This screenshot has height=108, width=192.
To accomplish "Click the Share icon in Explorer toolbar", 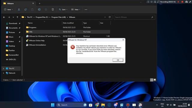I will (46, 10).
